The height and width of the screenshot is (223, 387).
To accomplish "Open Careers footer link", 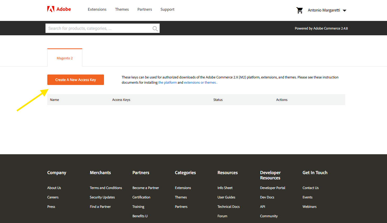I will point(53,197).
